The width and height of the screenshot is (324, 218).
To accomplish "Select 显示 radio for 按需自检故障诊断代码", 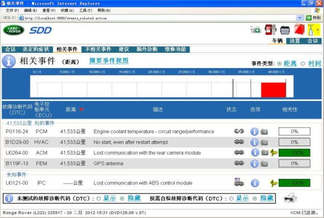I will pyautogui.click(x=231, y=198).
